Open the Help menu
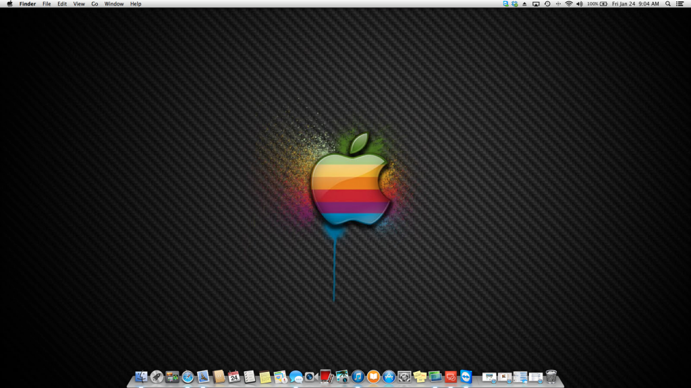The image size is (691, 388). click(136, 3)
